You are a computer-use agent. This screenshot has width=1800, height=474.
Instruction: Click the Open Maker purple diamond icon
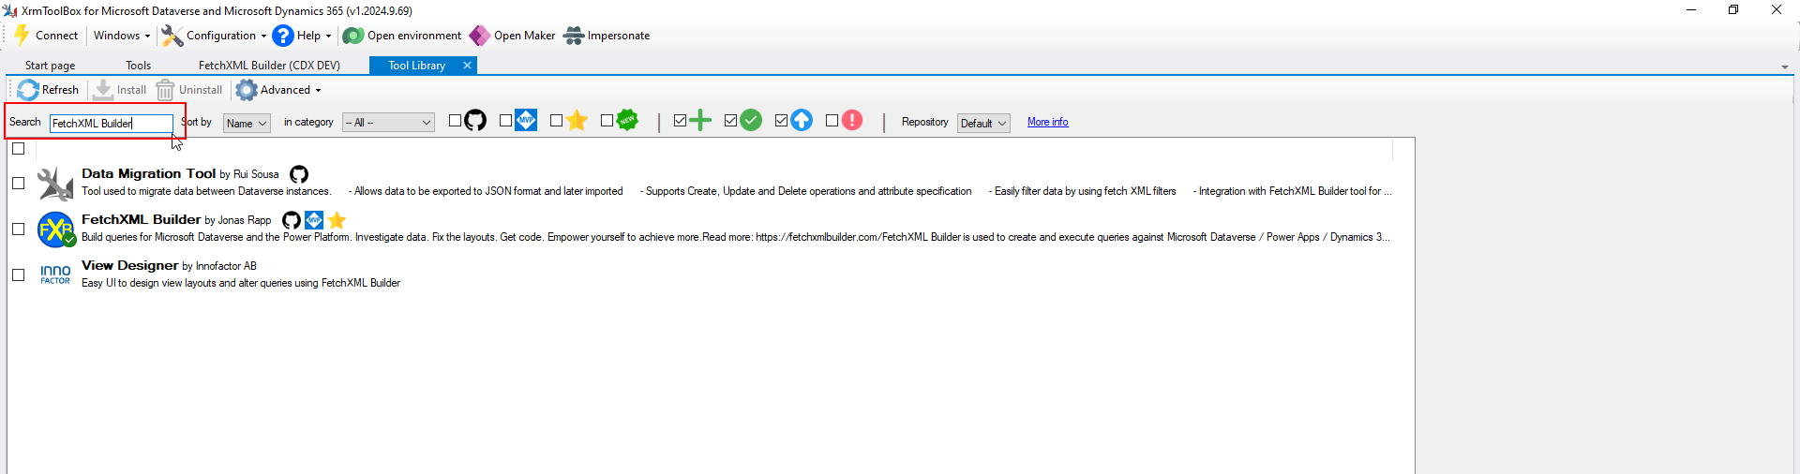click(x=479, y=36)
